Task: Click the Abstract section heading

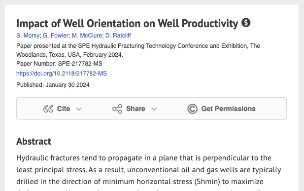Action: pos(34,141)
